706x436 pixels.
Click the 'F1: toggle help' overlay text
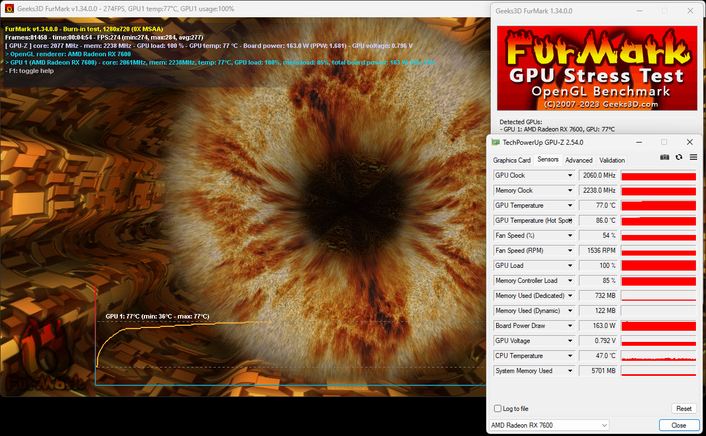tap(29, 71)
